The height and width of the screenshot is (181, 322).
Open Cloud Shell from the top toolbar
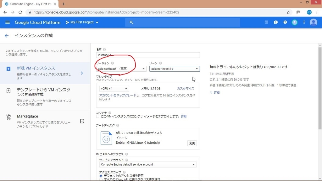[266, 22]
